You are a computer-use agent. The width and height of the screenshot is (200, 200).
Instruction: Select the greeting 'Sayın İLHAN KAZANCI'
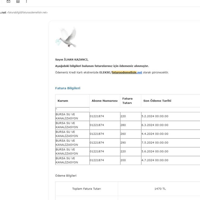[72, 60]
